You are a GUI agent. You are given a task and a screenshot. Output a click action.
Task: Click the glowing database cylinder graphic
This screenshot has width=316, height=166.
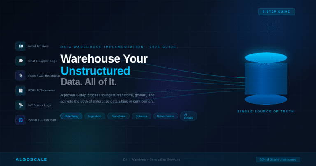266,79
